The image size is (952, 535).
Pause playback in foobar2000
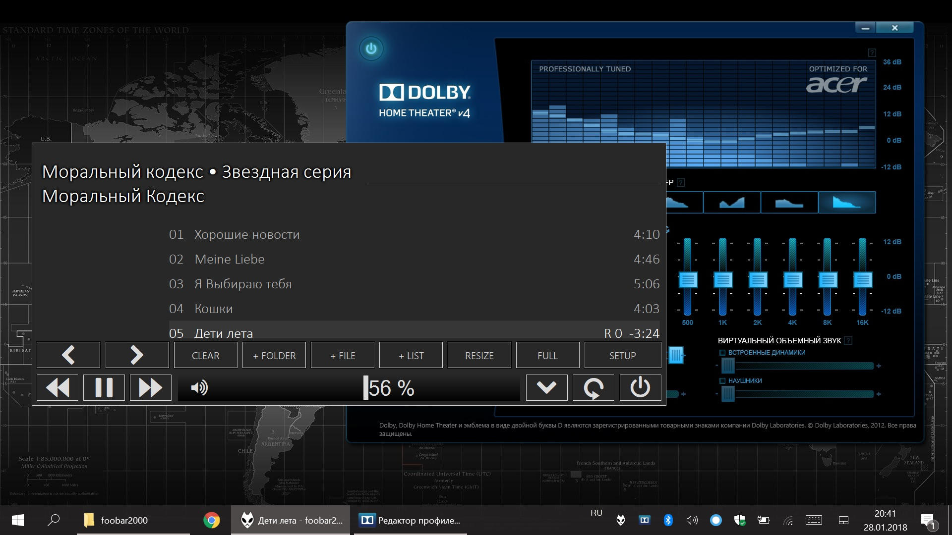click(104, 387)
